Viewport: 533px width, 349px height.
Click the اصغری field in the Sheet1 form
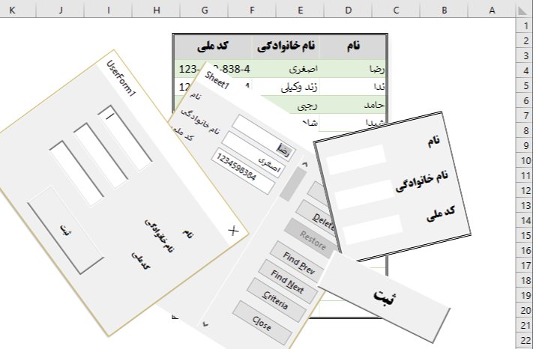click(253, 154)
